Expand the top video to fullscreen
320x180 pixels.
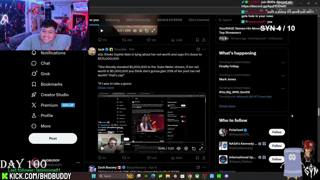pyautogui.click(x=153, y=31)
